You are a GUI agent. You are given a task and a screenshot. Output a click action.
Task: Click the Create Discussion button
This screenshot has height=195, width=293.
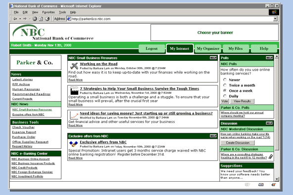click(x=238, y=143)
